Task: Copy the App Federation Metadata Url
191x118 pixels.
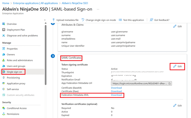Action: 170,83
